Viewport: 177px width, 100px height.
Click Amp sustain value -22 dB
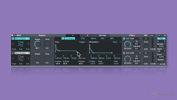[74, 58]
